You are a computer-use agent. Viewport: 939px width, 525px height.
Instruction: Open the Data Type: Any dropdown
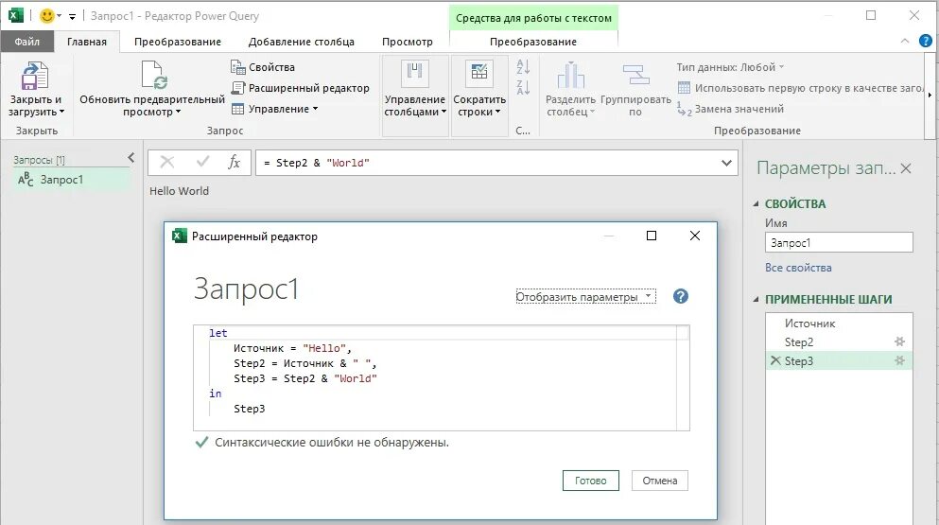pos(730,67)
